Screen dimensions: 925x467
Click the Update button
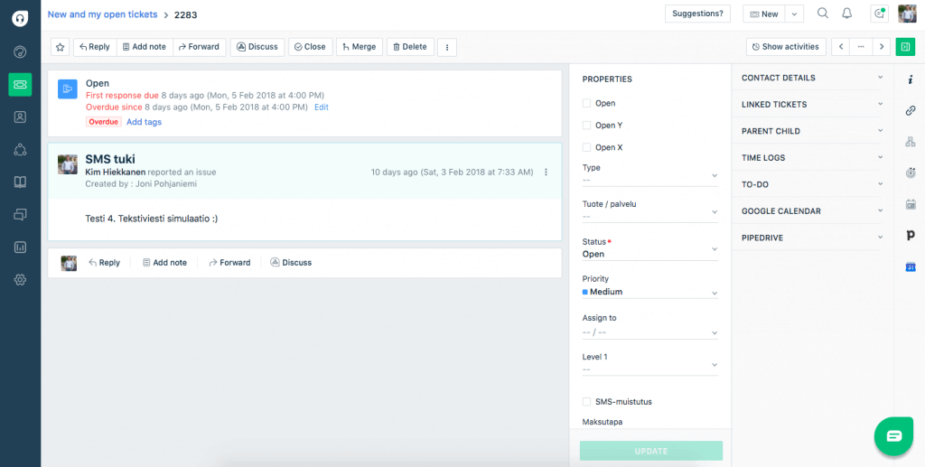(x=651, y=451)
